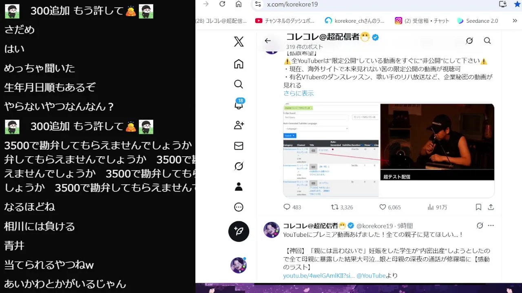Click the browser forward arrow
522x293 pixels.
pos(206,4)
